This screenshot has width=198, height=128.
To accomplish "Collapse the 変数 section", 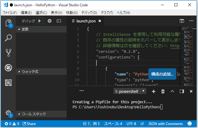I will (41, 29).
